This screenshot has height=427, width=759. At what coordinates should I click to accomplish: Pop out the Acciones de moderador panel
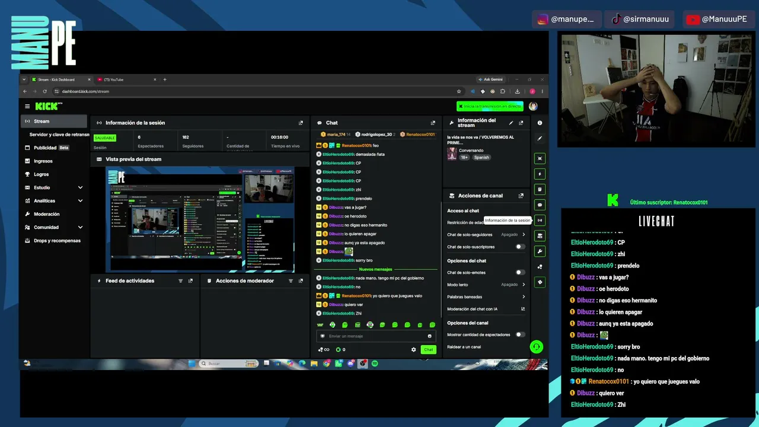(x=301, y=281)
